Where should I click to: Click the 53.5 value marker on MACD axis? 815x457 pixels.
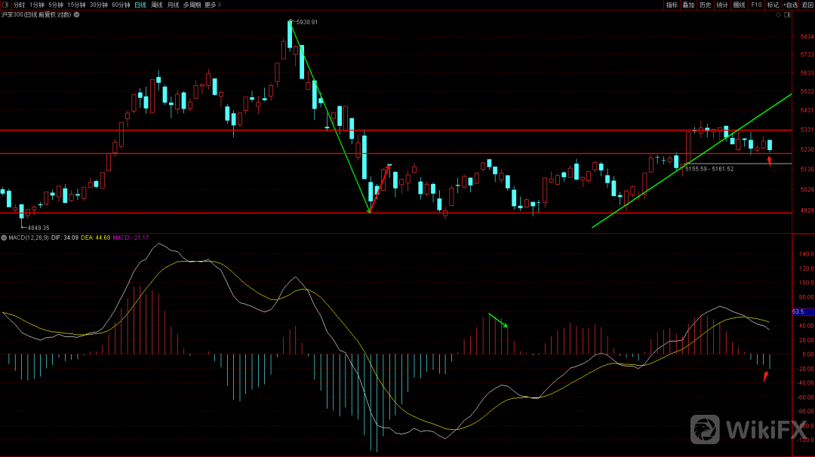(x=798, y=311)
